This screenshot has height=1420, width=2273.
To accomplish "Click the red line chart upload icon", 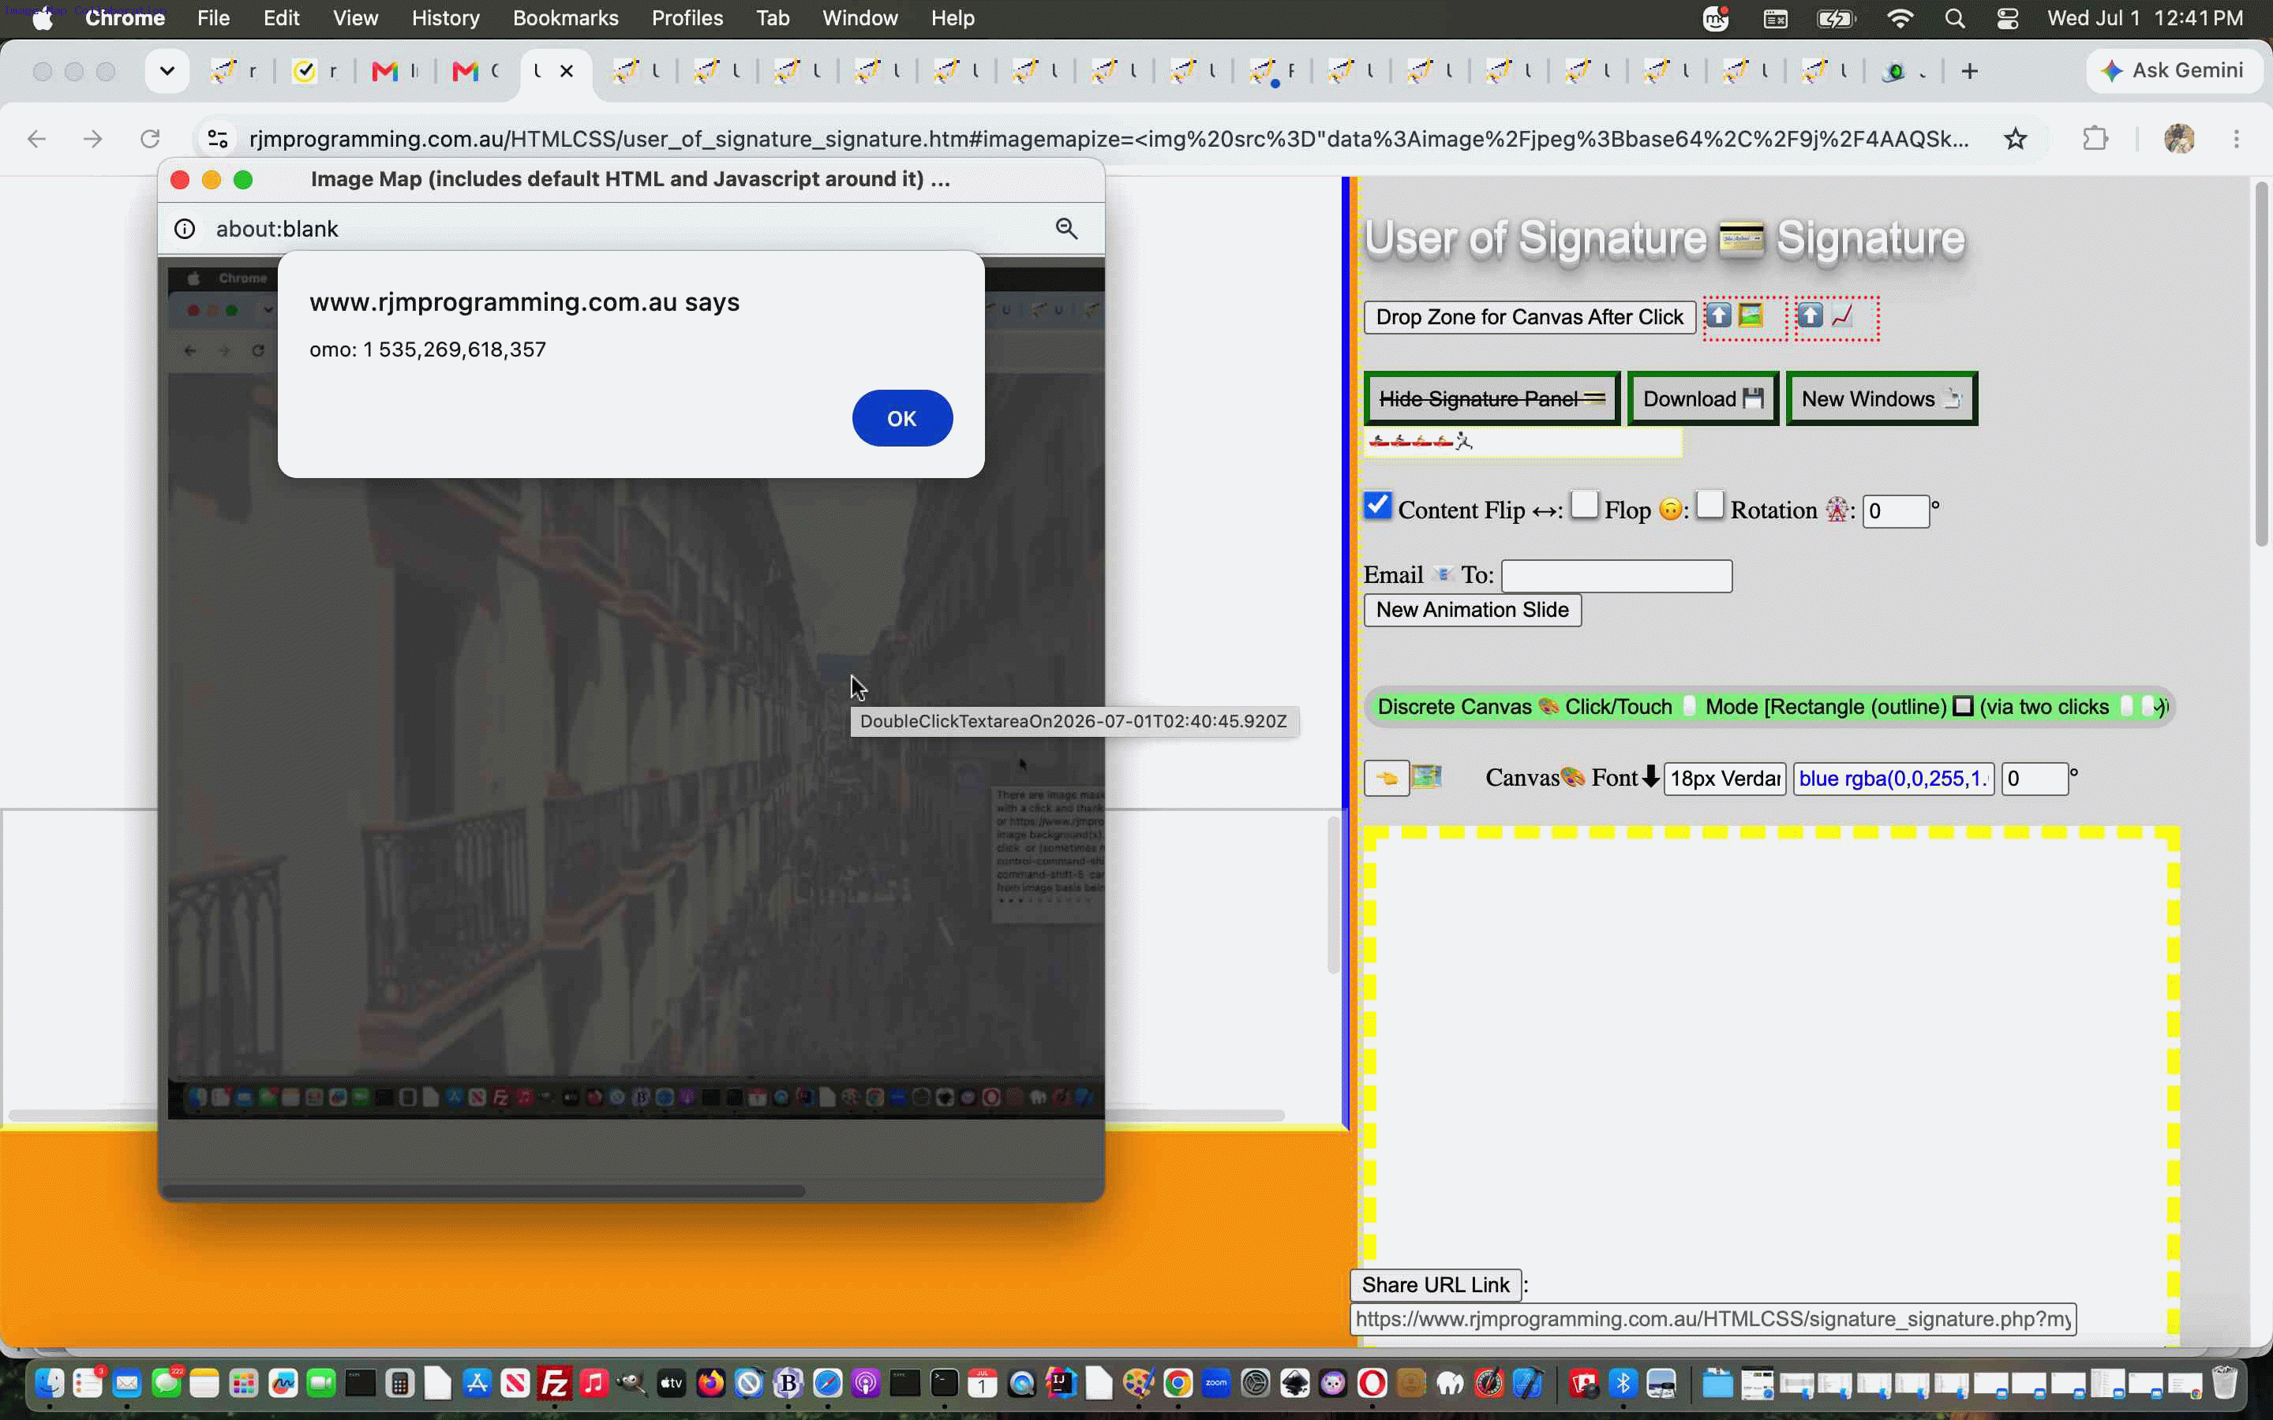I will pyautogui.click(x=1842, y=316).
